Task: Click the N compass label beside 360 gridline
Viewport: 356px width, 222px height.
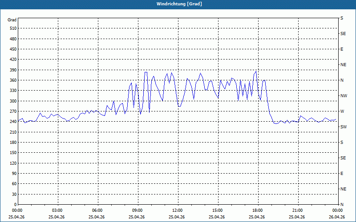Action: click(x=342, y=80)
